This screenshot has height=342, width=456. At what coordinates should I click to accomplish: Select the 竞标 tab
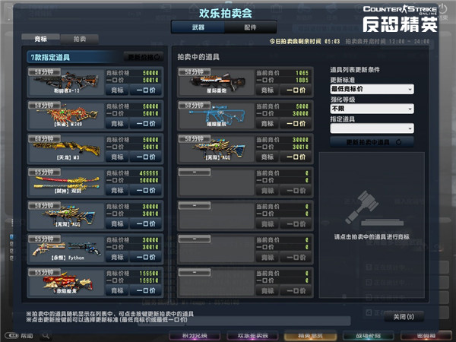[41, 39]
